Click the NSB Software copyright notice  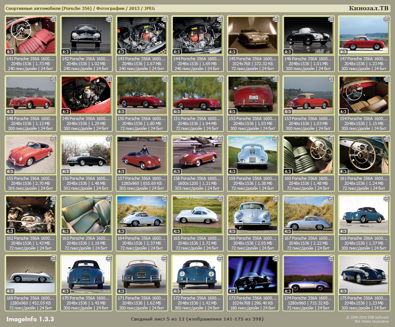[x=367, y=319]
